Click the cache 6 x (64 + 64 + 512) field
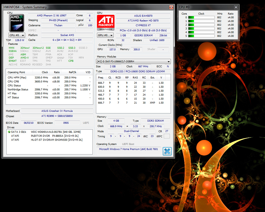This screenshot has width=265, height=212. coord(67,40)
